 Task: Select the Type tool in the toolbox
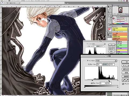coord(110,21)
